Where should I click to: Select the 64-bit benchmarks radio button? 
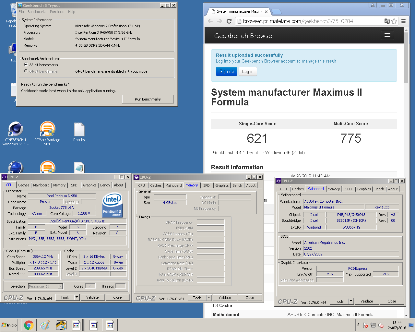pyautogui.click(x=26, y=71)
